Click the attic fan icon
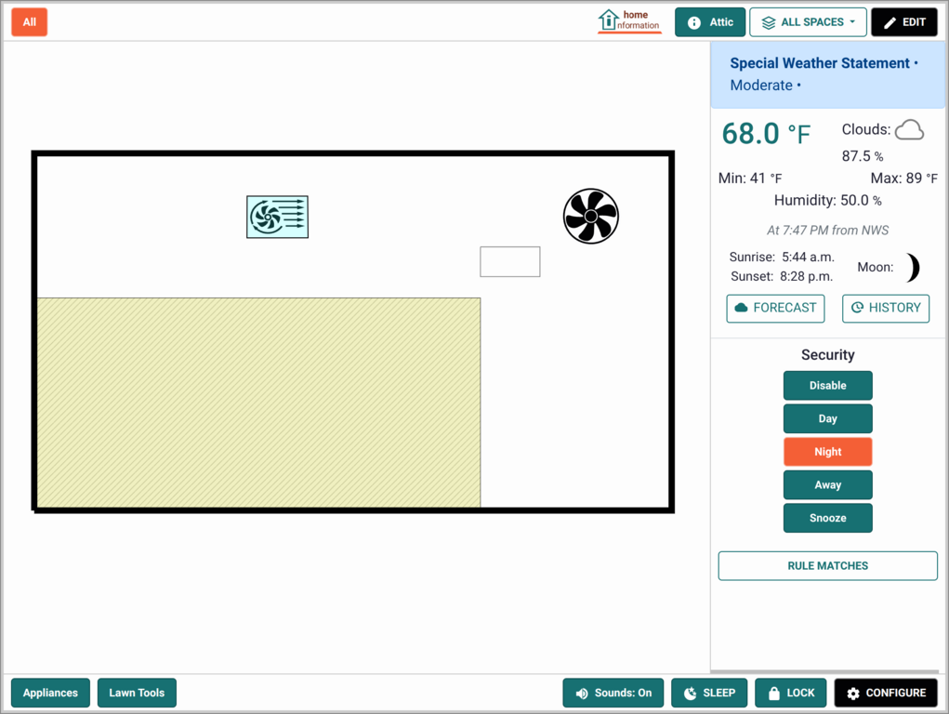 click(591, 217)
